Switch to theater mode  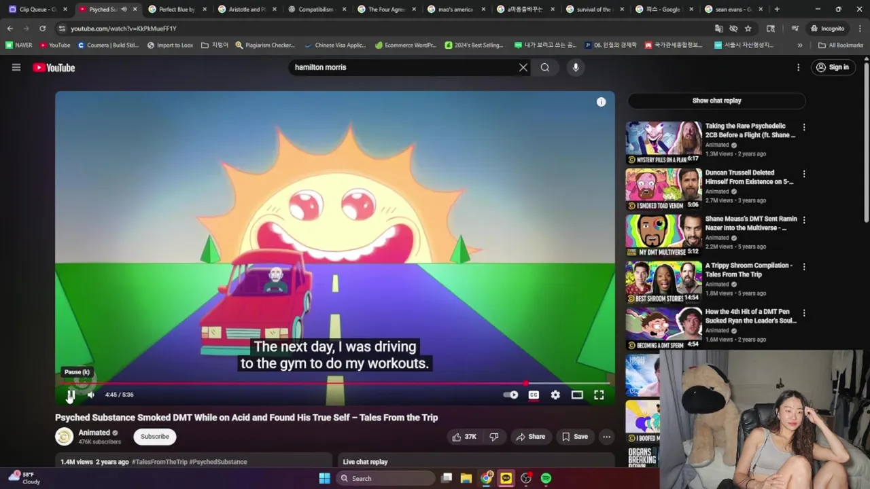click(577, 395)
